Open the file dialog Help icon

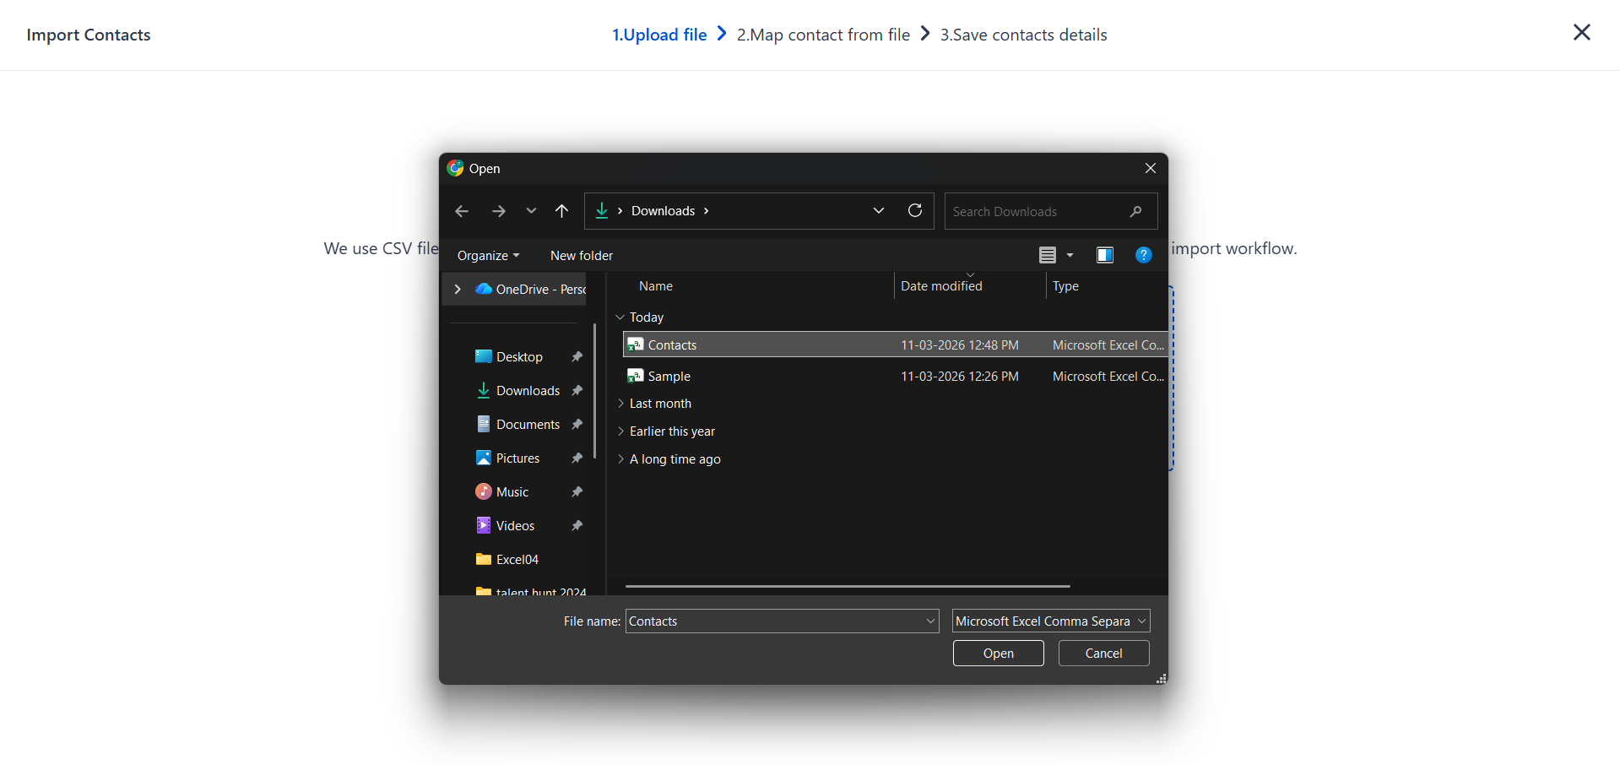(1144, 255)
